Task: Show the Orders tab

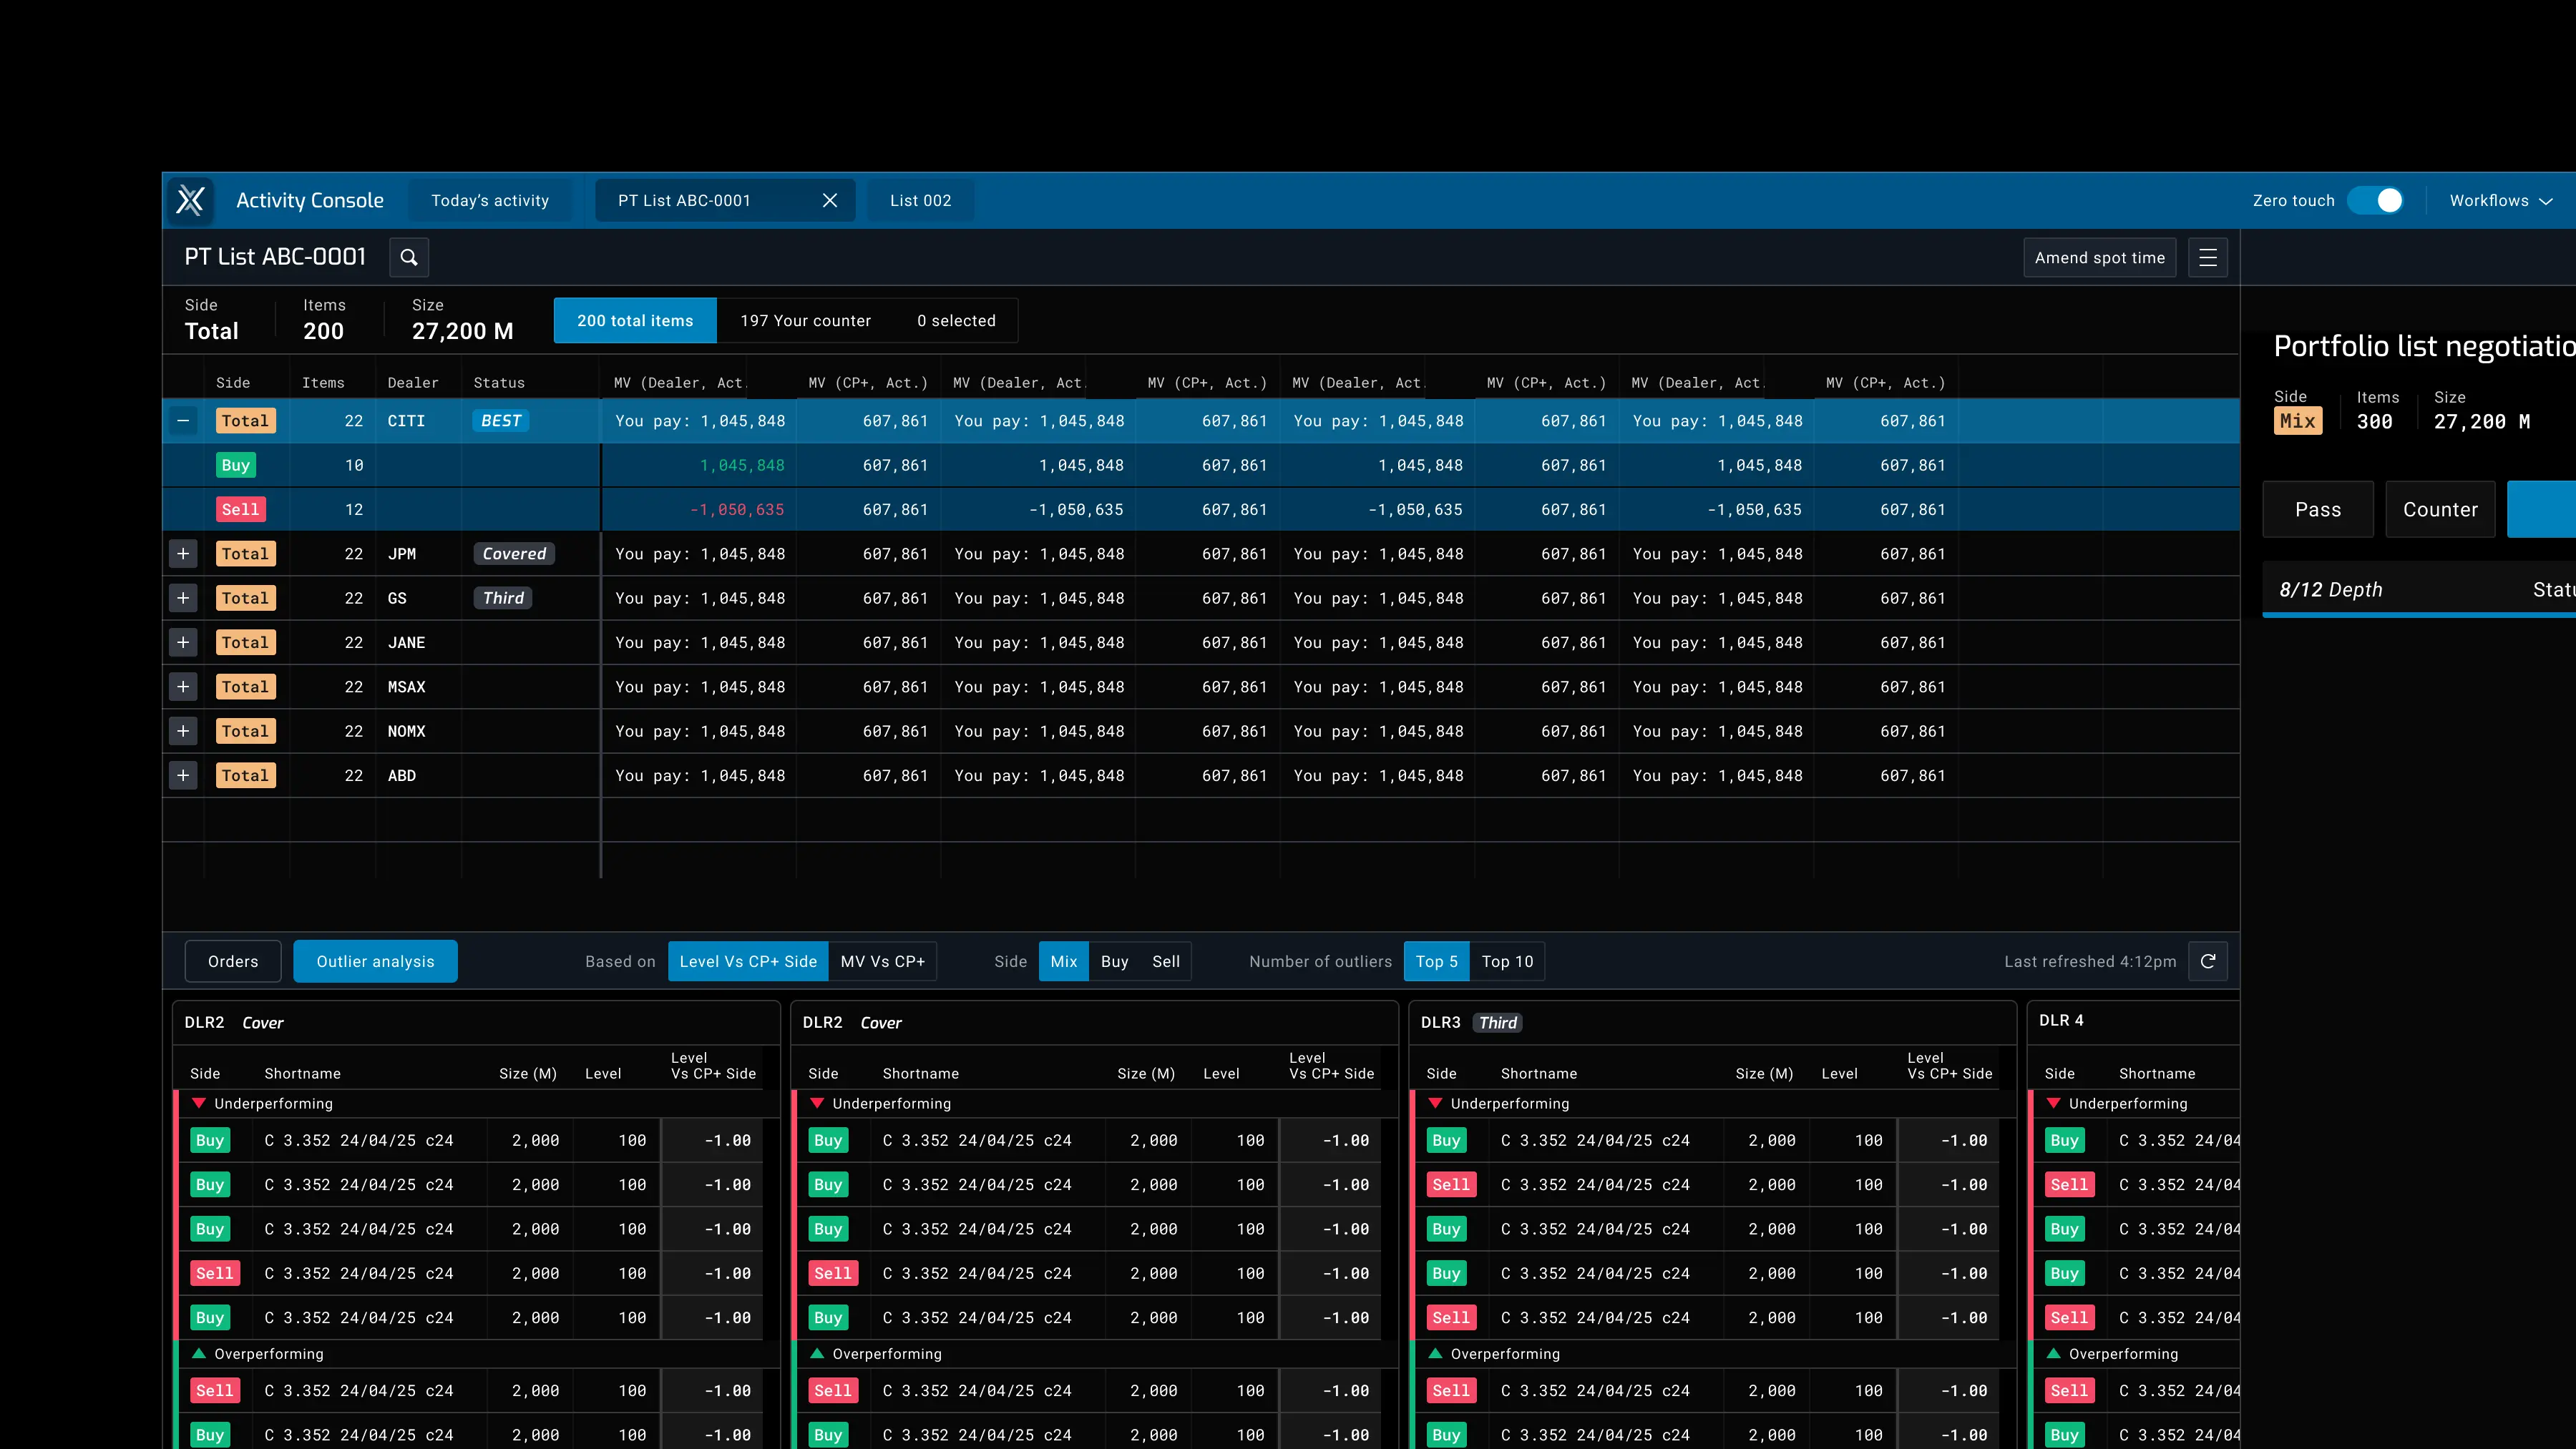Action: point(233,961)
